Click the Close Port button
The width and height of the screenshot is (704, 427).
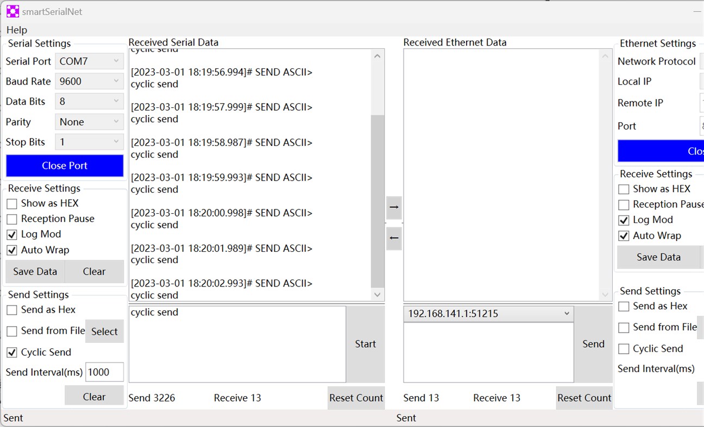coord(64,165)
